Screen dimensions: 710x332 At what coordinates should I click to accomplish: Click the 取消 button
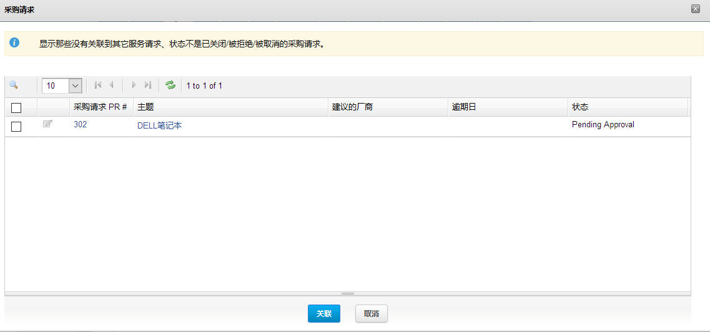pyautogui.click(x=372, y=314)
